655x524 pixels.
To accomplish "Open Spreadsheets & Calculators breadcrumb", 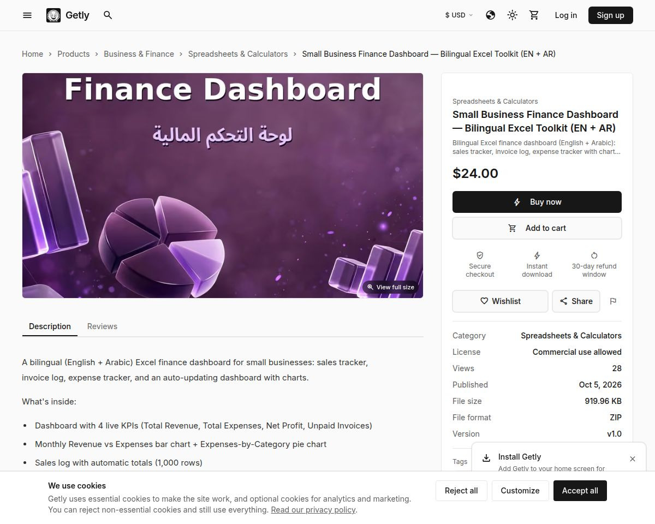I will [238, 54].
